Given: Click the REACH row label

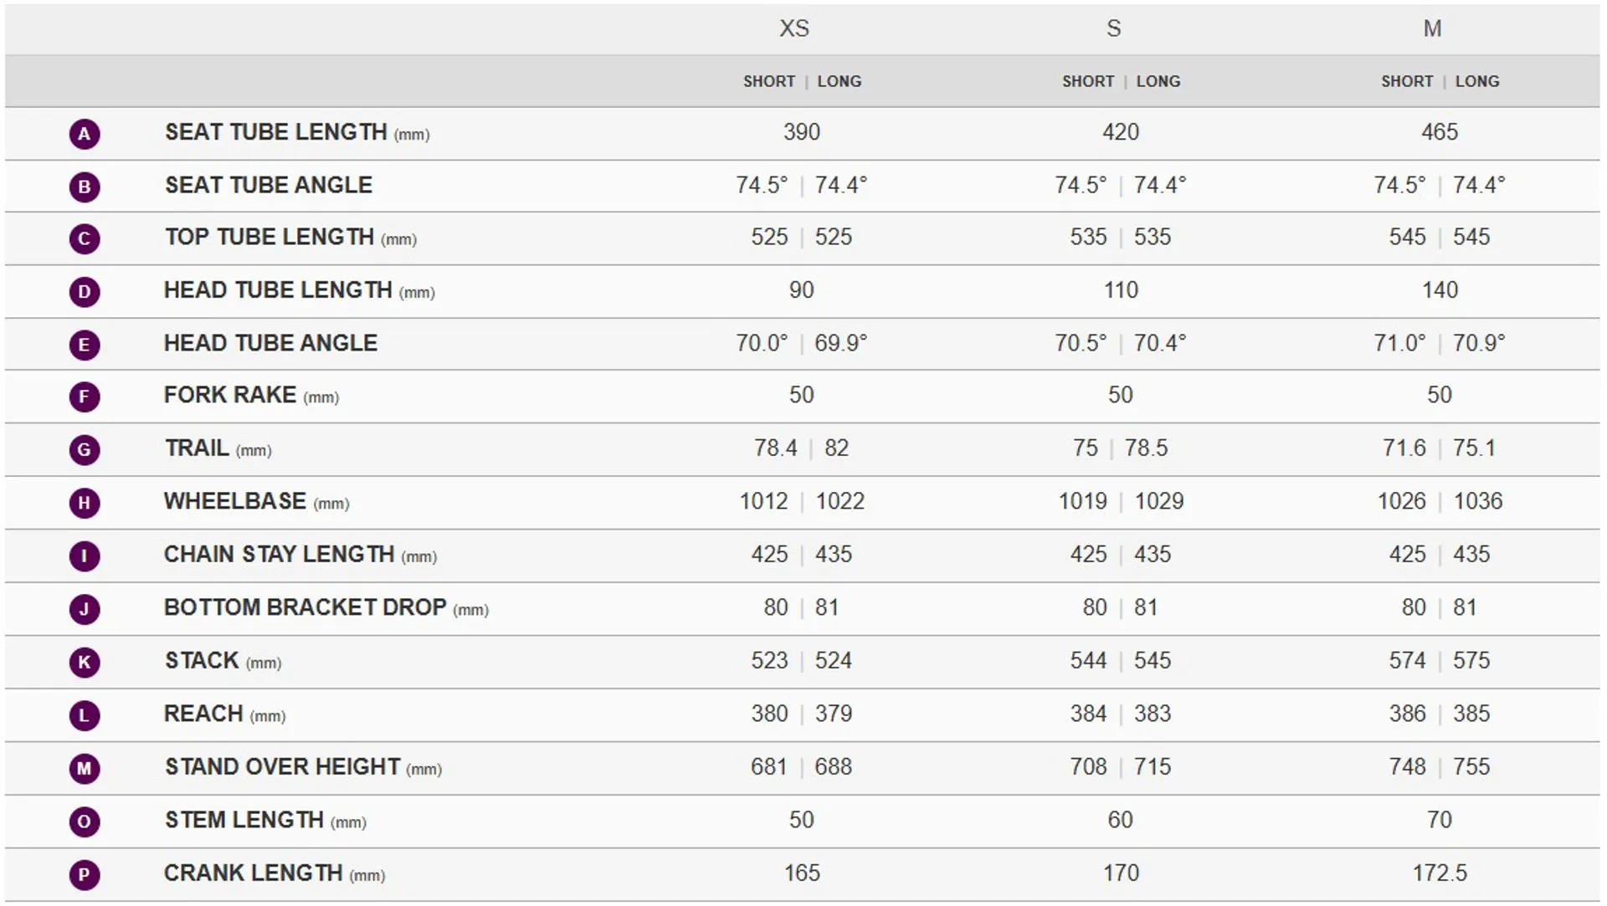Looking at the screenshot, I should tap(203, 714).
